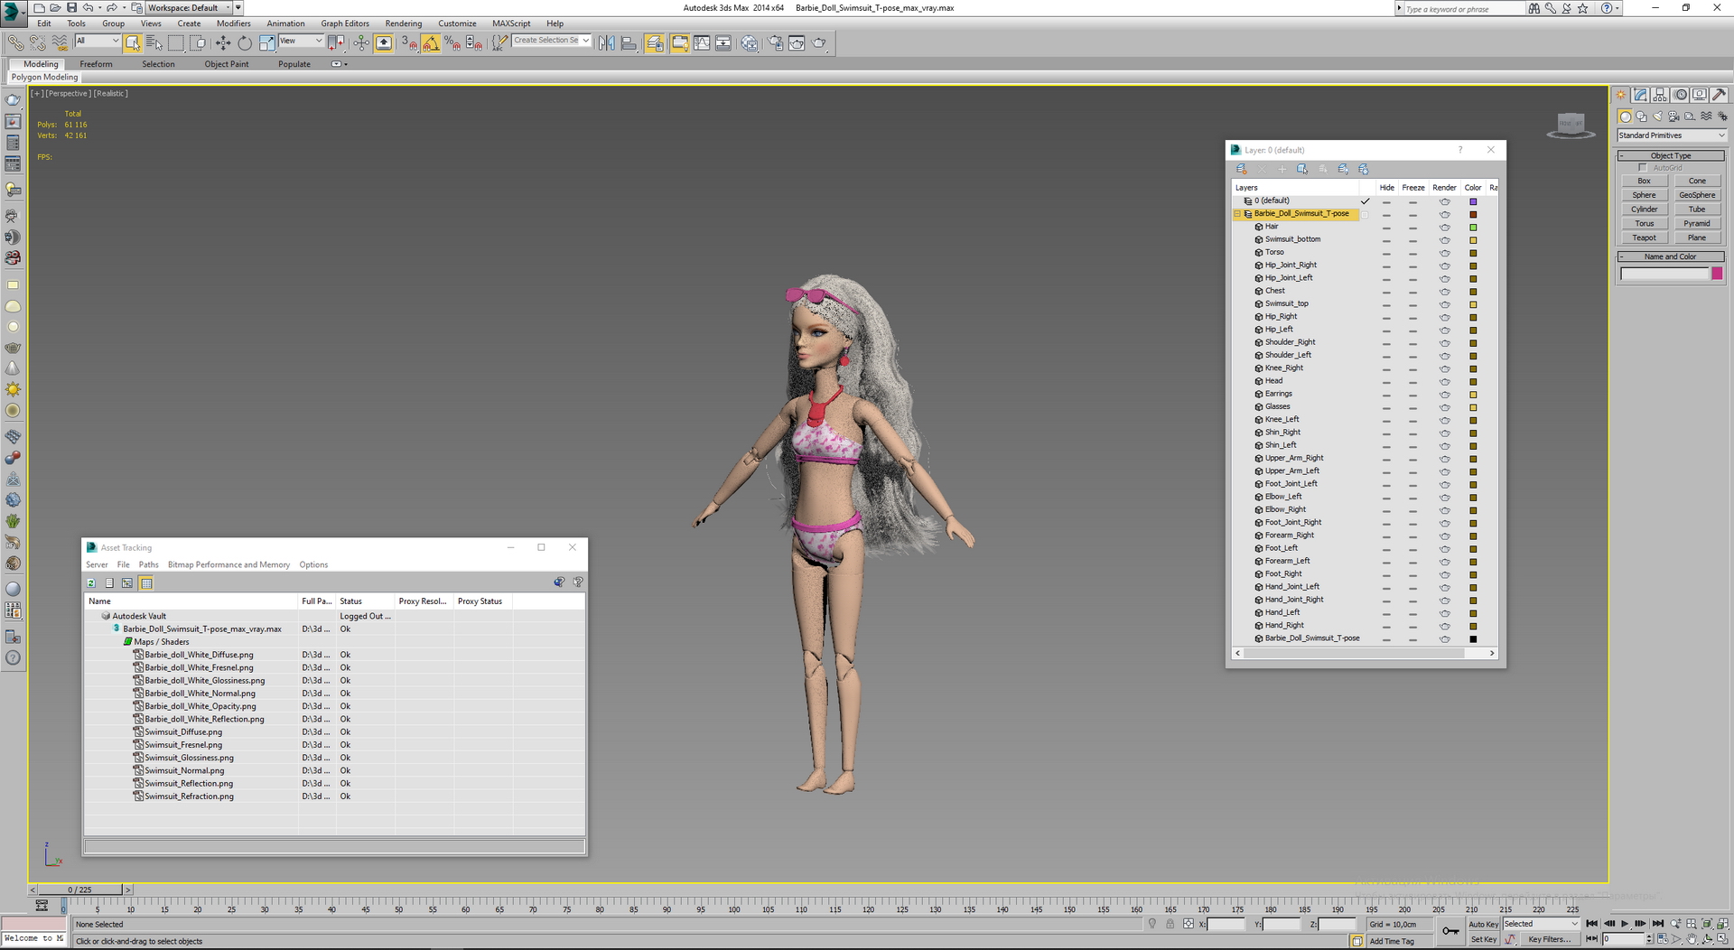
Task: Switch Asset Tracking to table view
Action: pos(146,583)
